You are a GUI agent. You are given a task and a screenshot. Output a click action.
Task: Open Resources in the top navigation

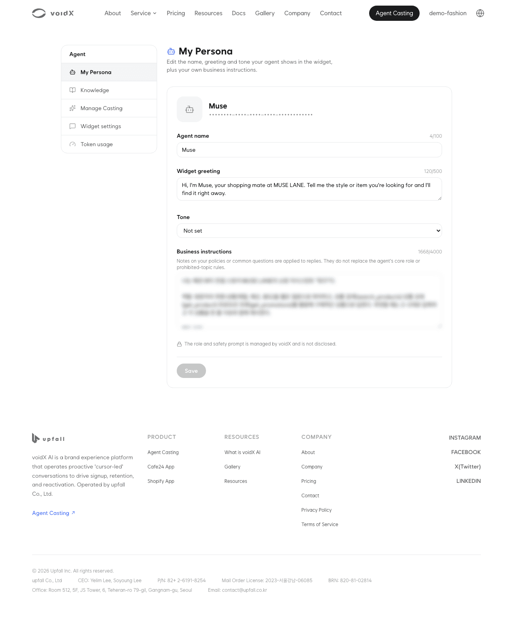point(208,13)
